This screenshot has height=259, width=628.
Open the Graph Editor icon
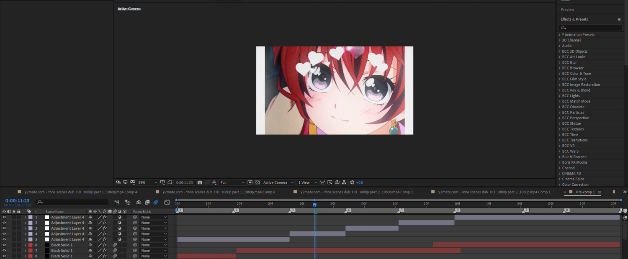coord(167,202)
